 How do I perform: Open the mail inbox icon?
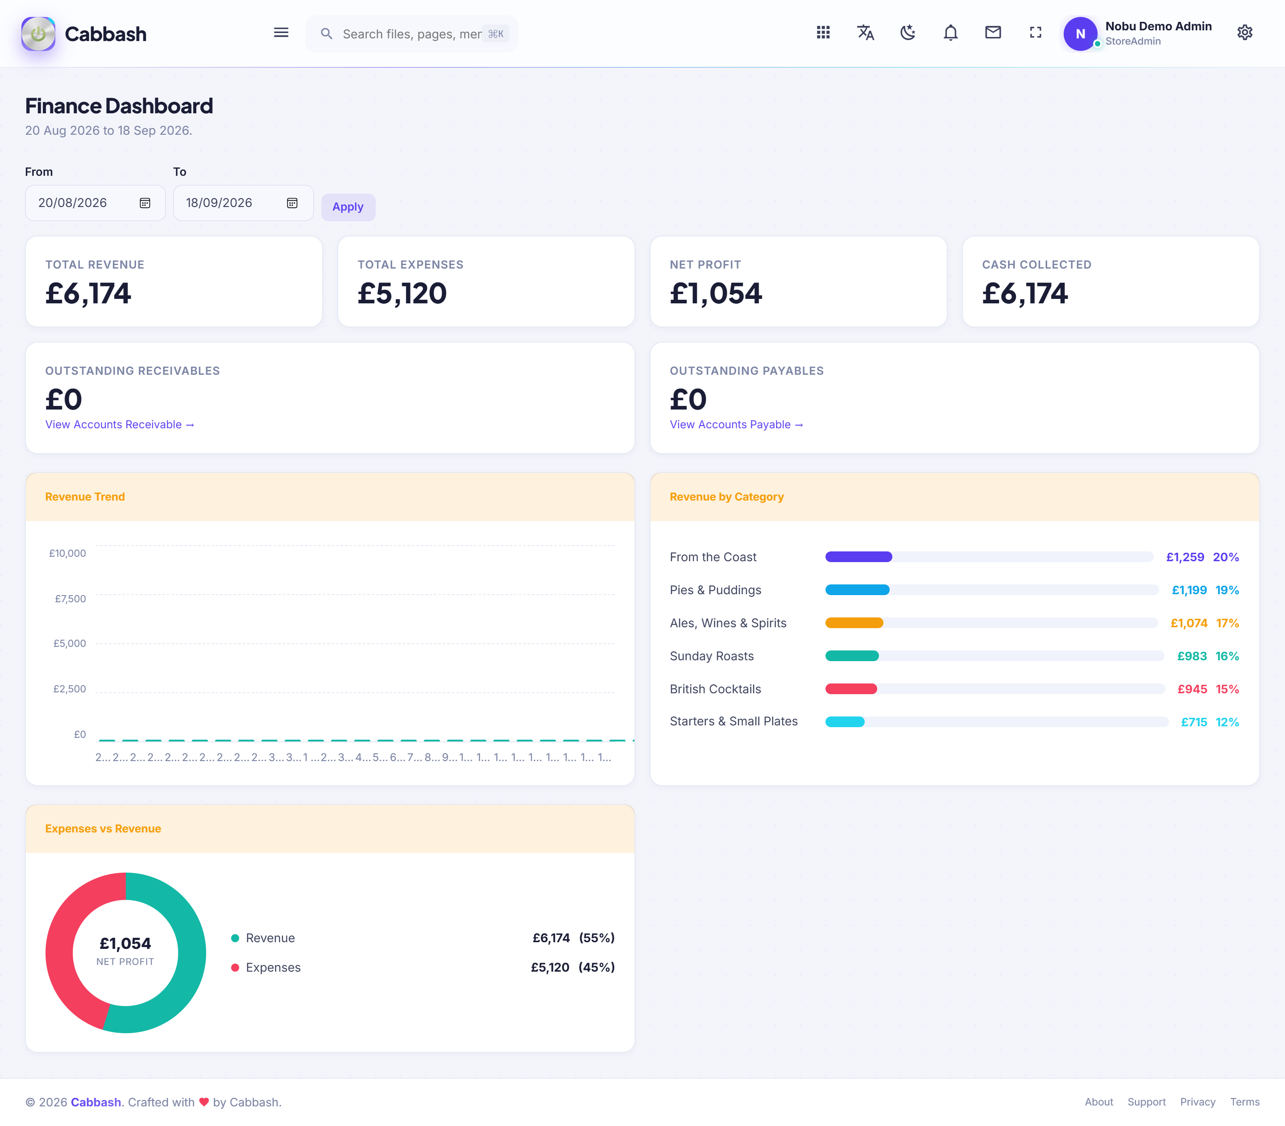tap(993, 33)
